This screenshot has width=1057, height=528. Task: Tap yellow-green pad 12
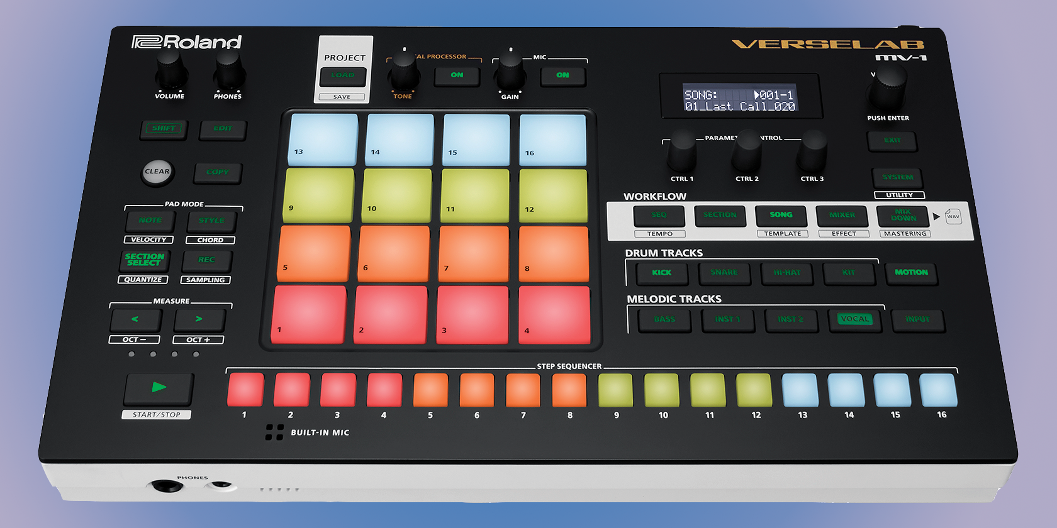coord(553,196)
